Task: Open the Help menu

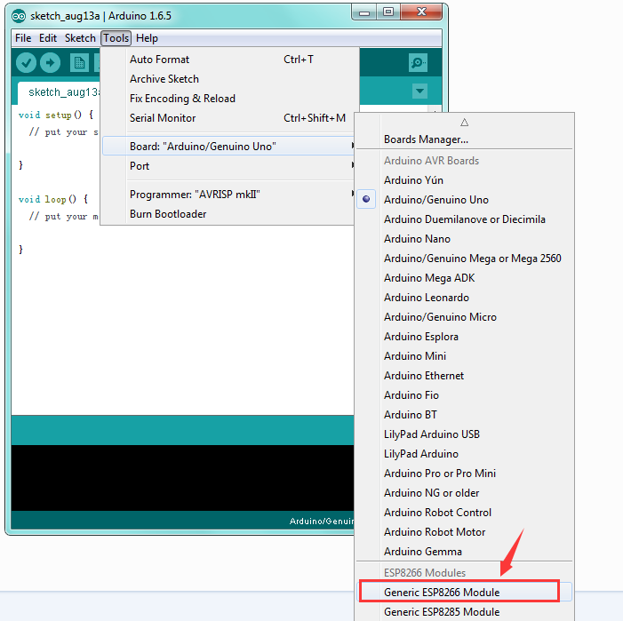Action: pos(147,38)
